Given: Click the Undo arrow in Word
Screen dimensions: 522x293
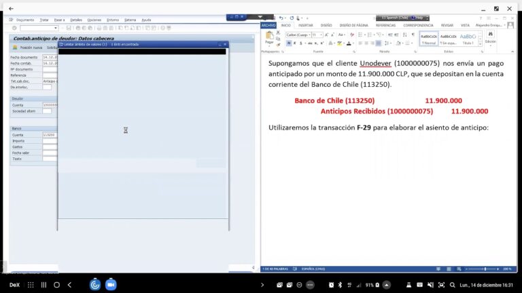Looking at the screenshot, I should (281, 18).
